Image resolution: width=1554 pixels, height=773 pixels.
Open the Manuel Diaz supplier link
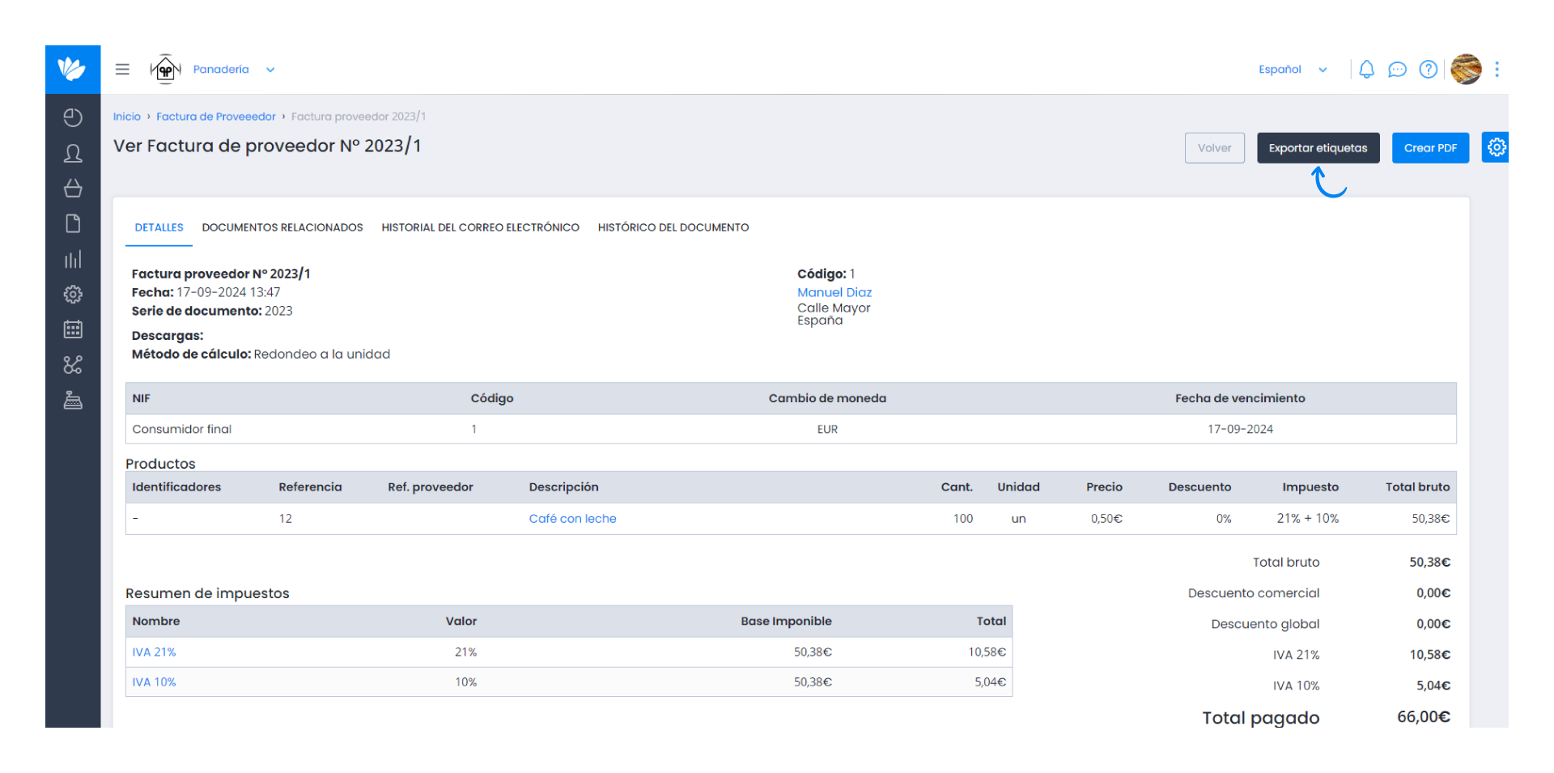click(x=834, y=292)
